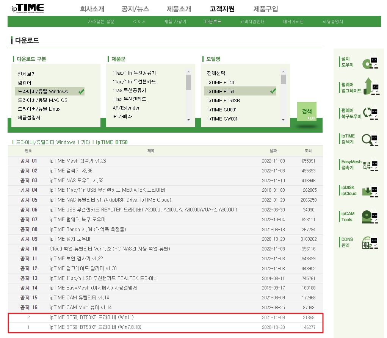Viewport: 387px width, 338px height.
Task: Open ipTIME Bench v1.04 post
Action: pyautogui.click(x=88, y=230)
